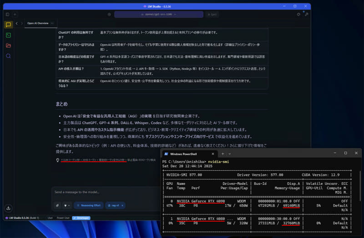Click the rag-v1 plugin chip

[114, 206]
